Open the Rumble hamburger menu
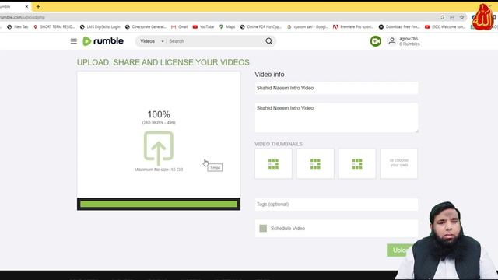The width and height of the screenshot is (498, 280). 74,41
